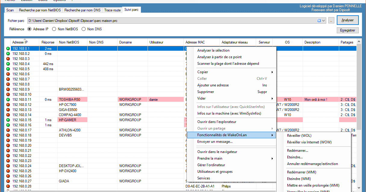The height and width of the screenshot is (192, 366).
Task: Select the Nom NetBIOS radio option
Action: tap(54, 29)
